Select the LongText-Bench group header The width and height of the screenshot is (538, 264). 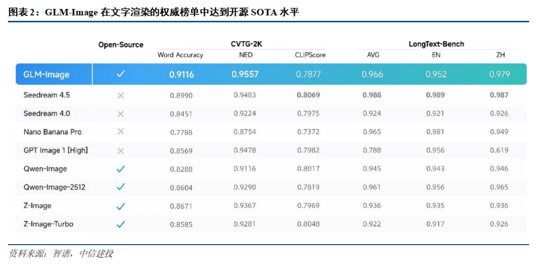point(436,44)
